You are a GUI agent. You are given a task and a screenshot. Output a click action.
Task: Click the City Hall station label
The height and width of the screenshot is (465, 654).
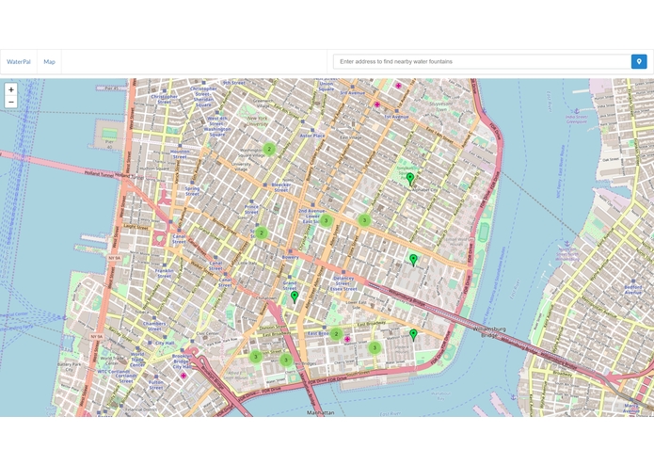click(165, 344)
